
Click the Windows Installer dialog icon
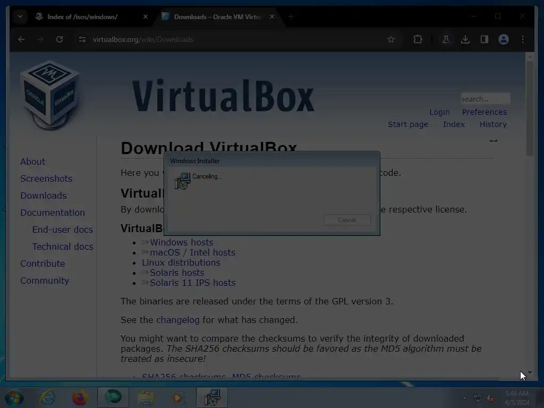point(183,181)
